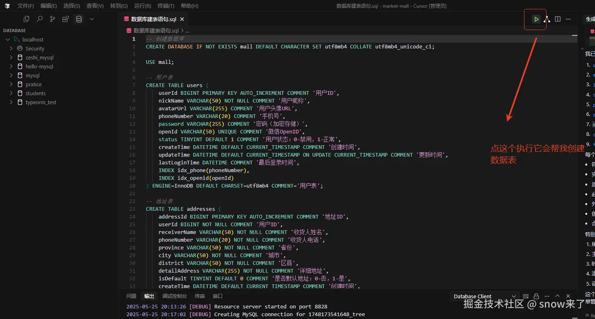Close the 数据库建表语句.sql editor tab
Image resolution: width=595 pixels, height=319 pixels.
pyautogui.click(x=182, y=19)
